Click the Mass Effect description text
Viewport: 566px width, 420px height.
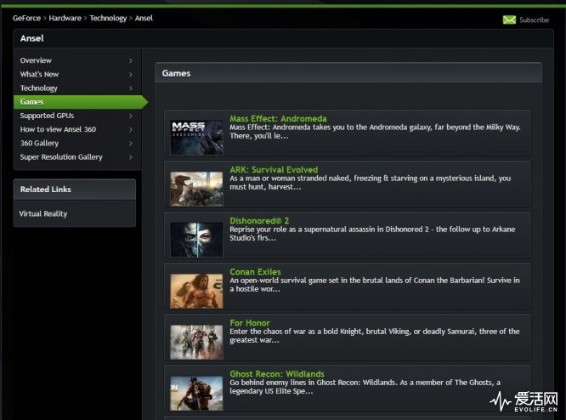pos(375,132)
